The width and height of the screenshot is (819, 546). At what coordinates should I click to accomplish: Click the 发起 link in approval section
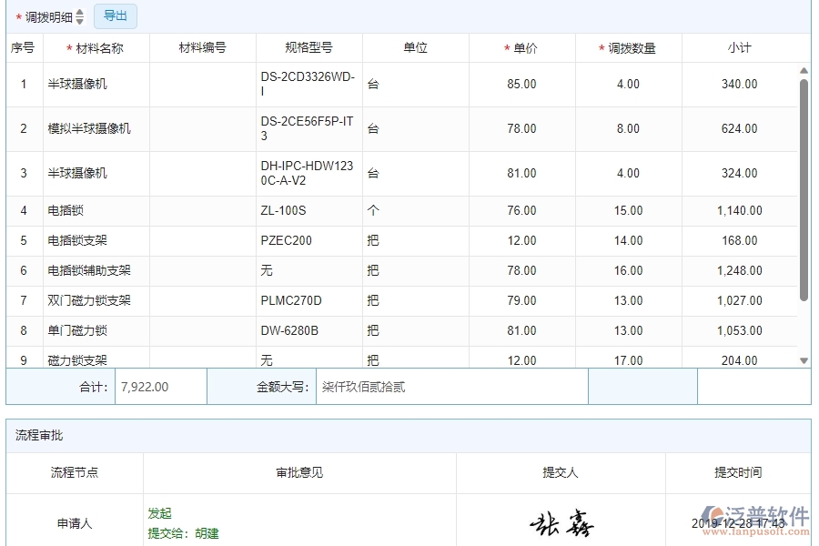click(158, 513)
